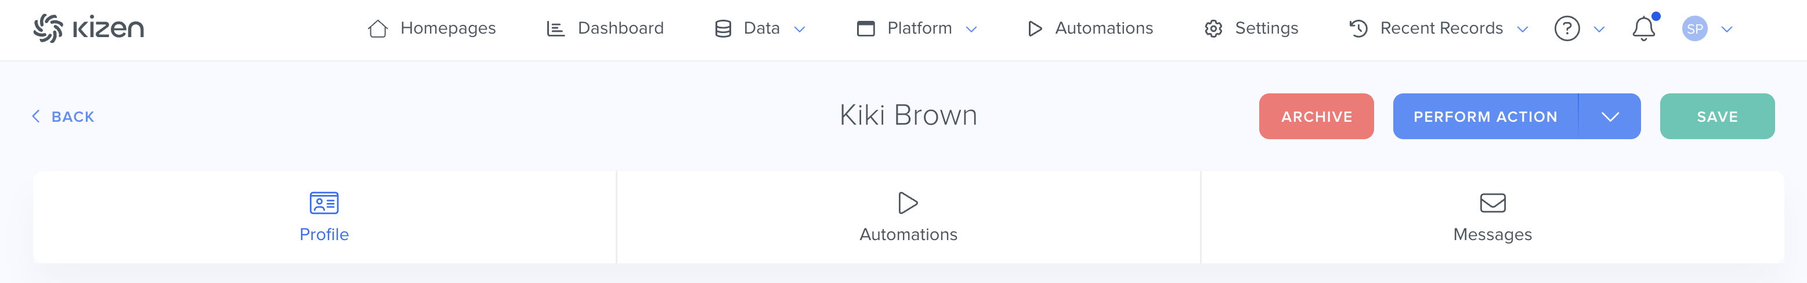Click the SP user avatar

click(1695, 29)
